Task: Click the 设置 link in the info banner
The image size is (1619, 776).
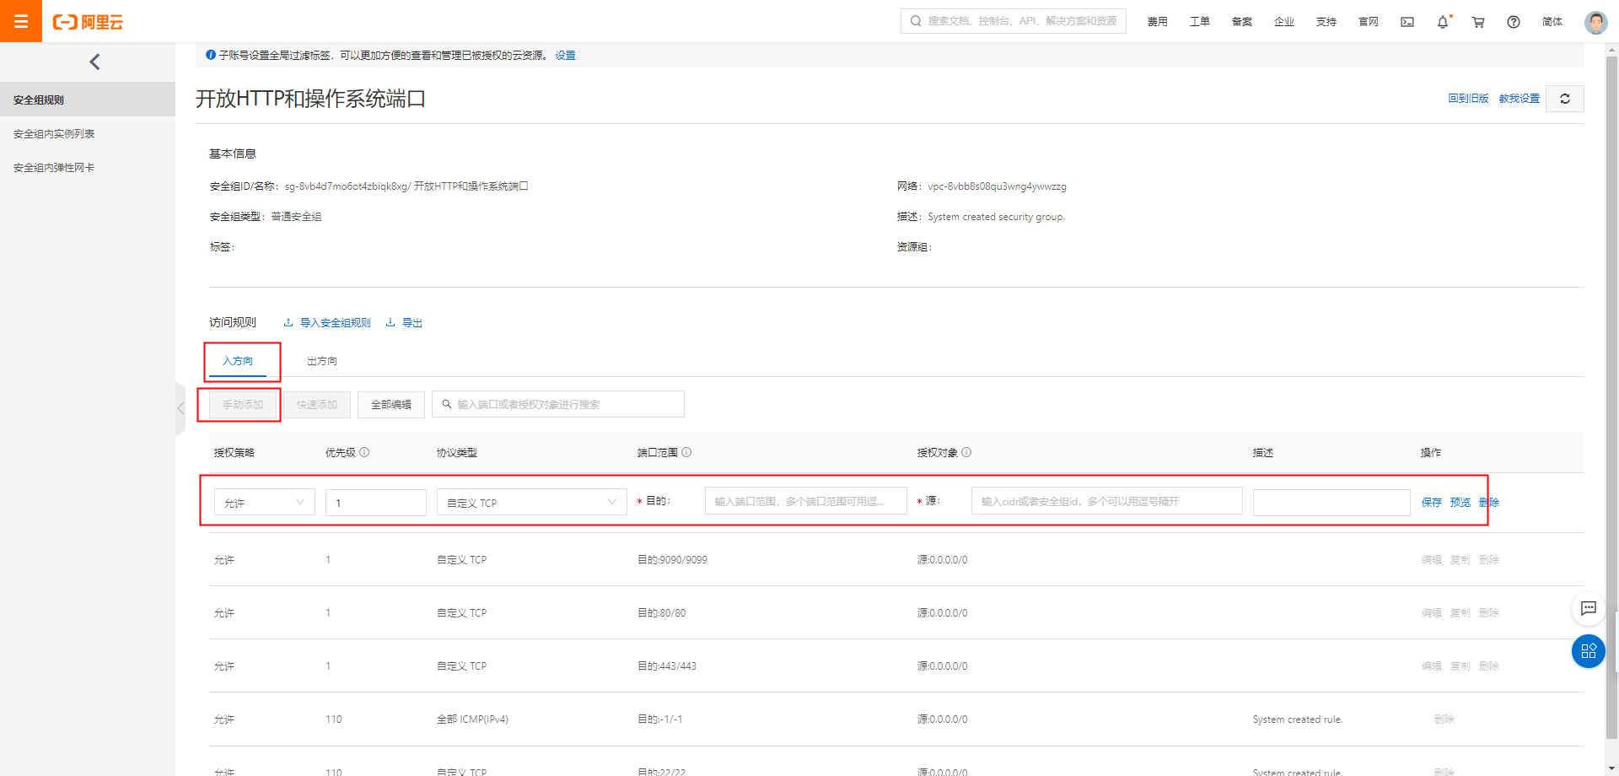Action: point(565,56)
